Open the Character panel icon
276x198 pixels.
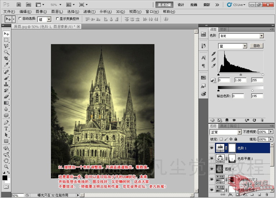pyautogui.click(x=203, y=58)
